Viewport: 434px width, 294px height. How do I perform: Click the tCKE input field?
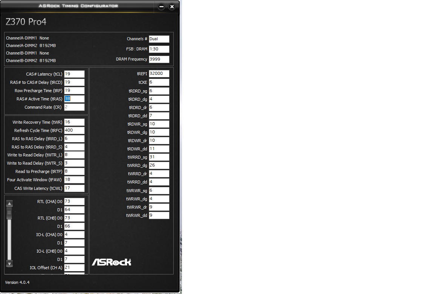[159, 82]
